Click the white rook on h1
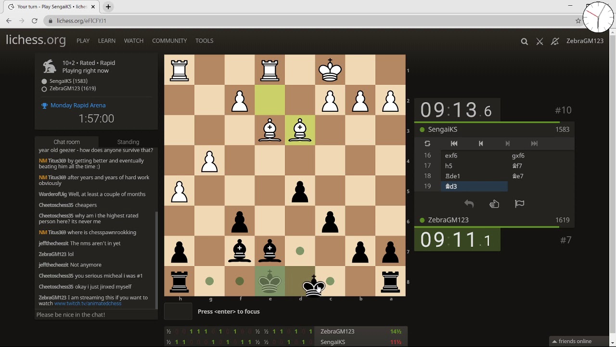This screenshot has height=347, width=616. pyautogui.click(x=180, y=70)
